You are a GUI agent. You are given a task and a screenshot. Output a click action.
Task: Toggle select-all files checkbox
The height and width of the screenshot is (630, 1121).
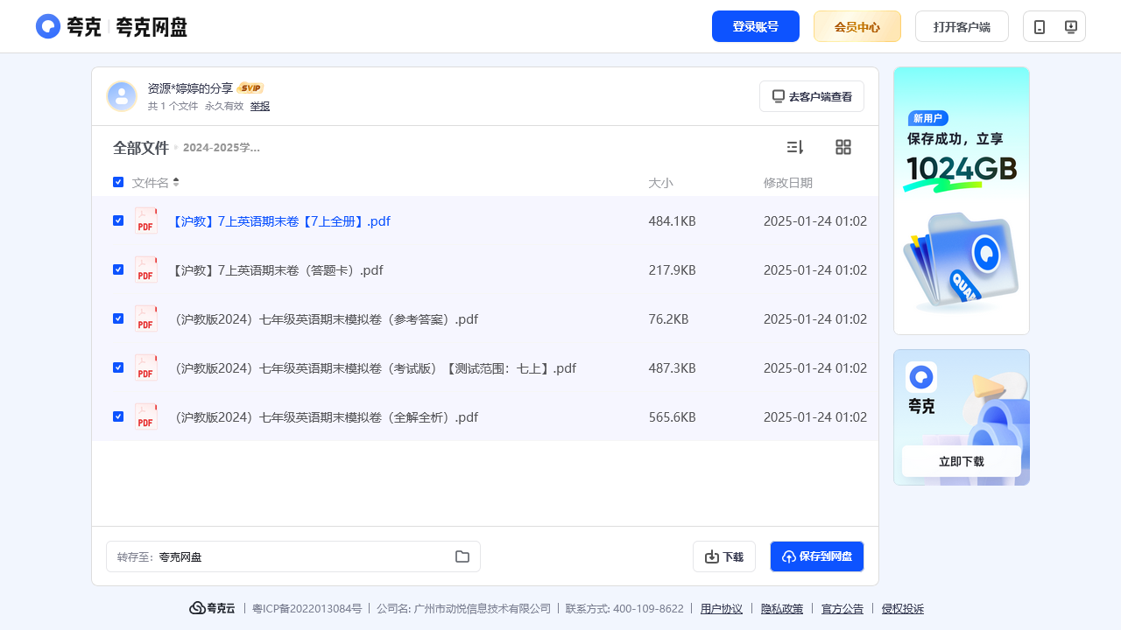pos(118,182)
